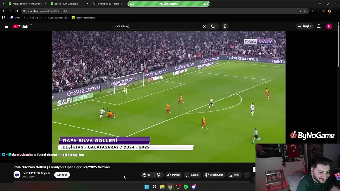Subscribe with the Abone ol button

pos(62,175)
